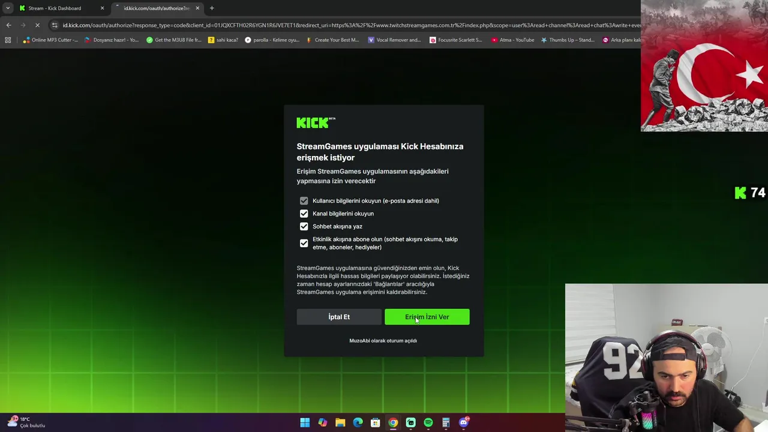This screenshot has height=432, width=768.
Task: Open File Explorer from taskbar
Action: tap(340, 423)
